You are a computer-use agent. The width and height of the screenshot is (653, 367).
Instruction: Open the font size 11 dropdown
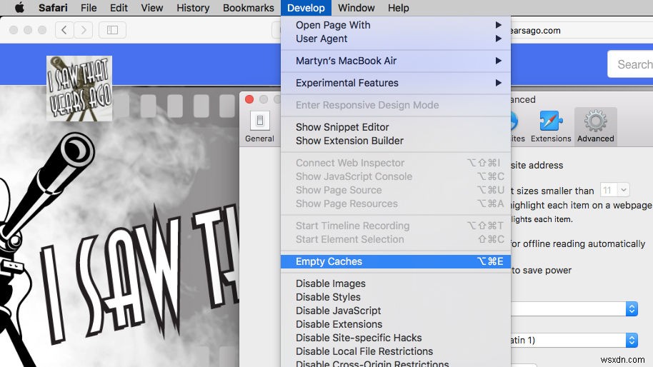pyautogui.click(x=614, y=190)
